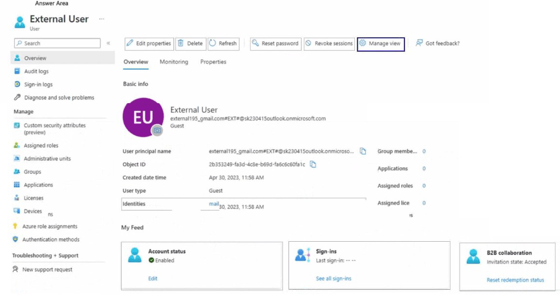Image resolution: width=560 pixels, height=295 pixels.
Task: Switch to the Monitoring tab
Action: 174,62
